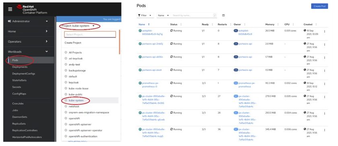This screenshot has width=338, height=146.
Task: Expand the Operators navigation section
Action: [28, 42]
